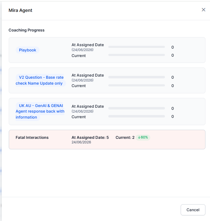
Task: Click the green 60% decrease badge
Action: 143,137
